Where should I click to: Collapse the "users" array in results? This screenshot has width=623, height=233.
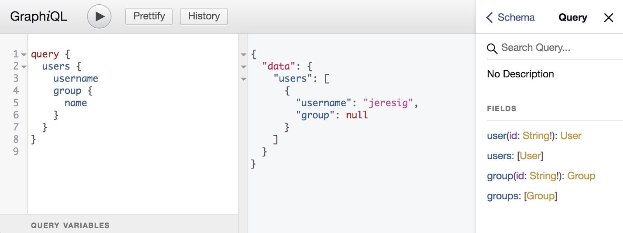pyautogui.click(x=244, y=79)
